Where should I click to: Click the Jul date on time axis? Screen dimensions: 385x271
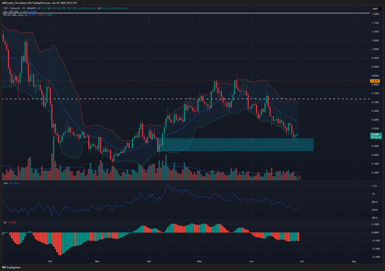[301, 261]
